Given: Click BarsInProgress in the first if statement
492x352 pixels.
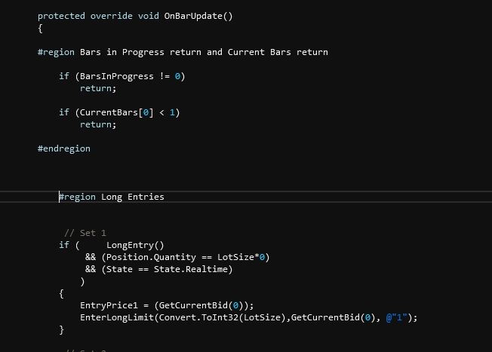Looking at the screenshot, I should coord(114,76).
